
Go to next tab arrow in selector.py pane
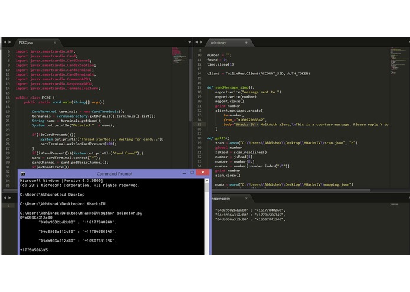201,42
